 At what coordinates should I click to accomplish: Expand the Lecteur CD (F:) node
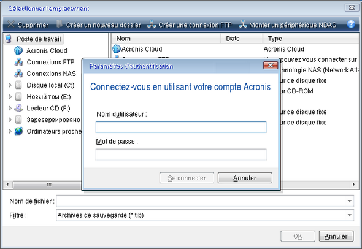pos(10,108)
